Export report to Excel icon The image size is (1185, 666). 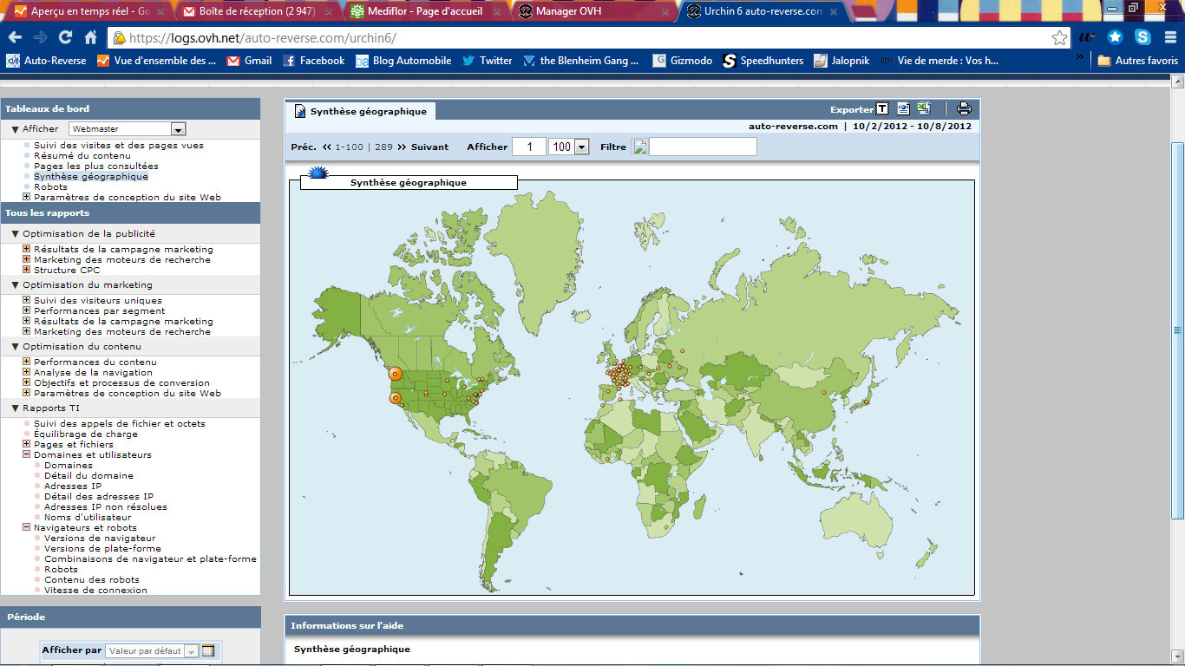925,109
